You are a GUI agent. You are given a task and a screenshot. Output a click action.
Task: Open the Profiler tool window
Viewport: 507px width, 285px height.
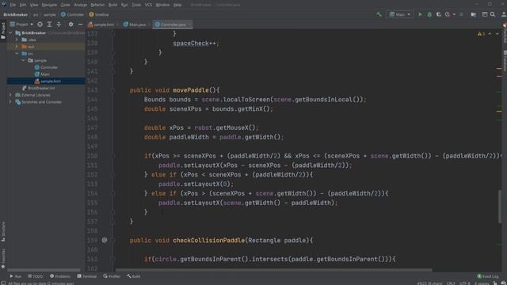tap(112, 276)
